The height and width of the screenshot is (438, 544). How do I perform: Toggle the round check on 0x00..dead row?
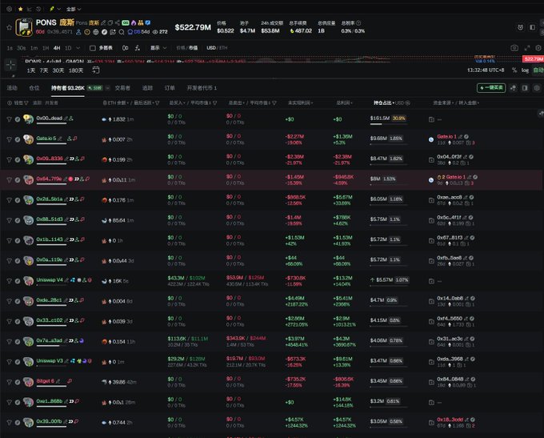pos(18,119)
